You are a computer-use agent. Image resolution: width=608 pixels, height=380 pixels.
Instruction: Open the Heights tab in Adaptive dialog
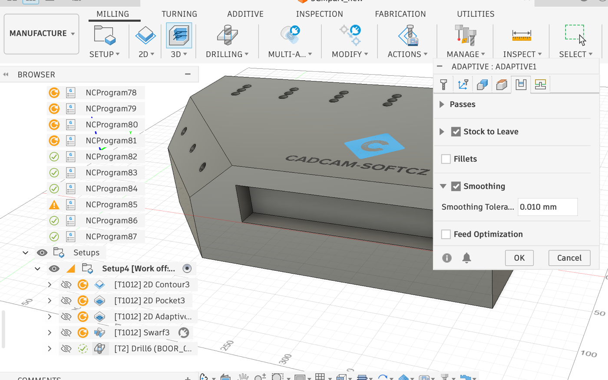pyautogui.click(x=502, y=84)
